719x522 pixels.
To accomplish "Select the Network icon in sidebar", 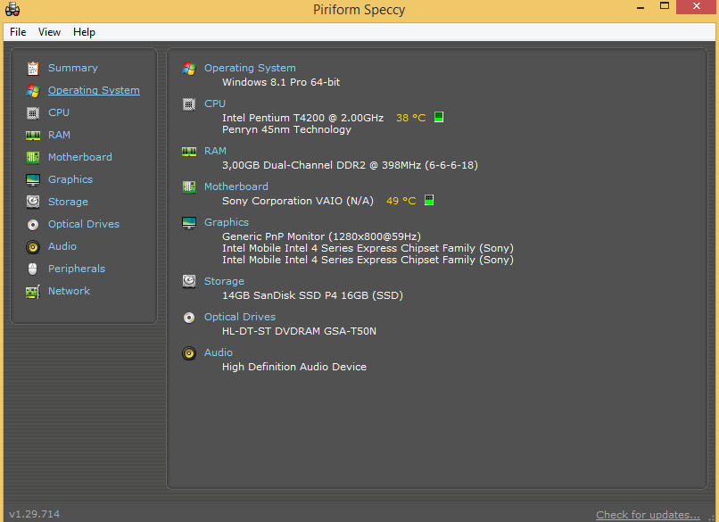I will (x=33, y=291).
